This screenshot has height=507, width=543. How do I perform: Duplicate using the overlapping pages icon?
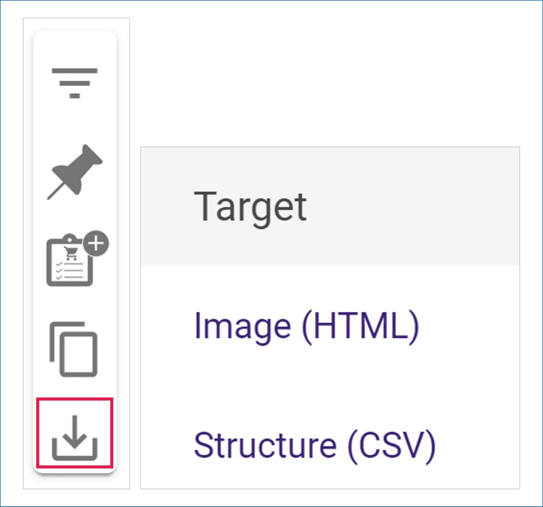coord(74,349)
